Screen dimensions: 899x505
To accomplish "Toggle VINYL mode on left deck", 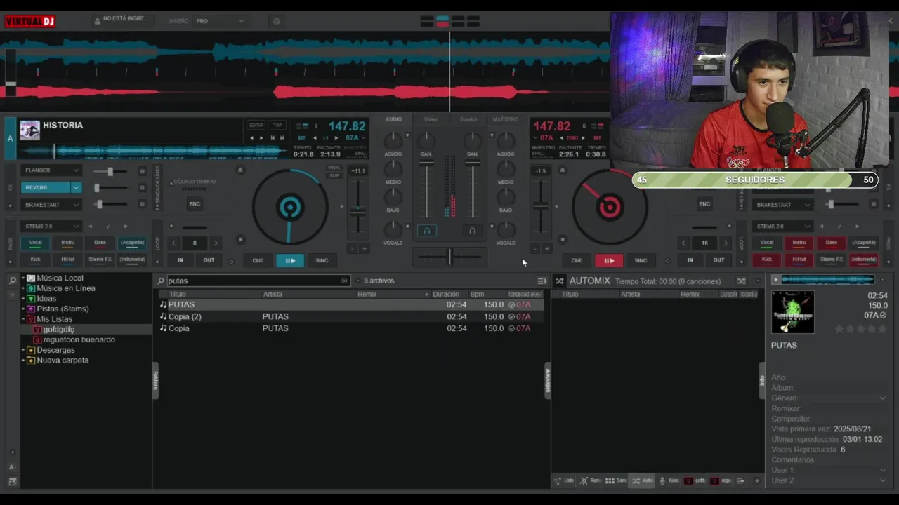I will pos(334,168).
